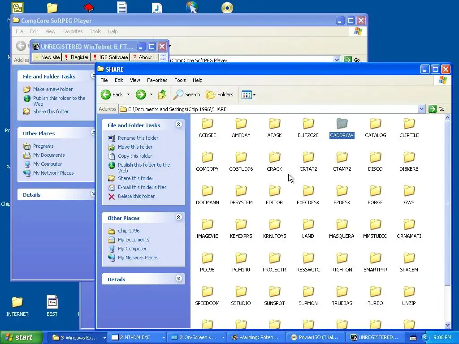Open File menu in SHARE window
Viewport: 459px width, 344px height.
point(104,80)
